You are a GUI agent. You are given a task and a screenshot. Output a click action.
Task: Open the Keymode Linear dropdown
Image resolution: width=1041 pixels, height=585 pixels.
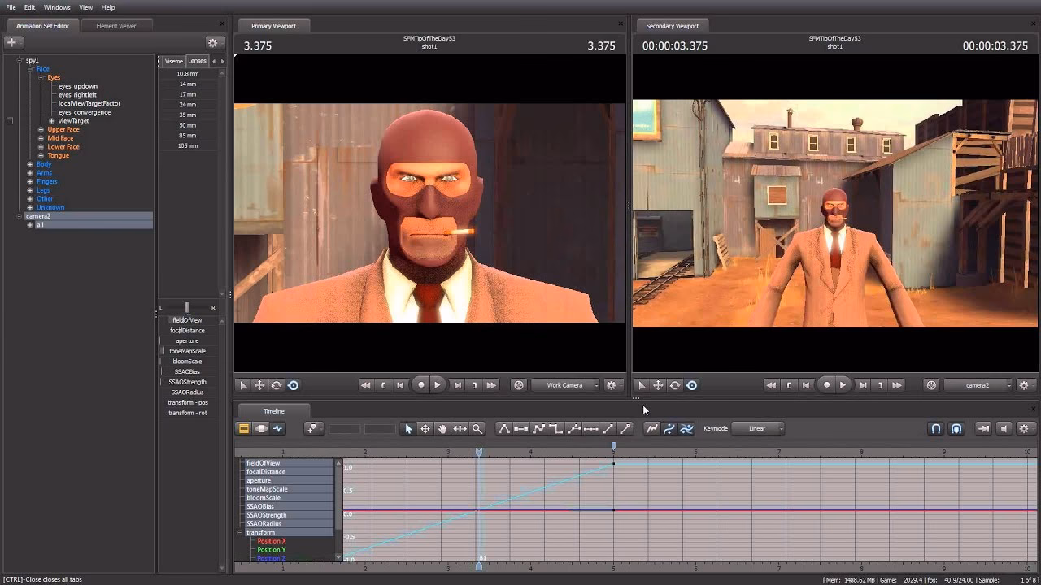tap(757, 428)
